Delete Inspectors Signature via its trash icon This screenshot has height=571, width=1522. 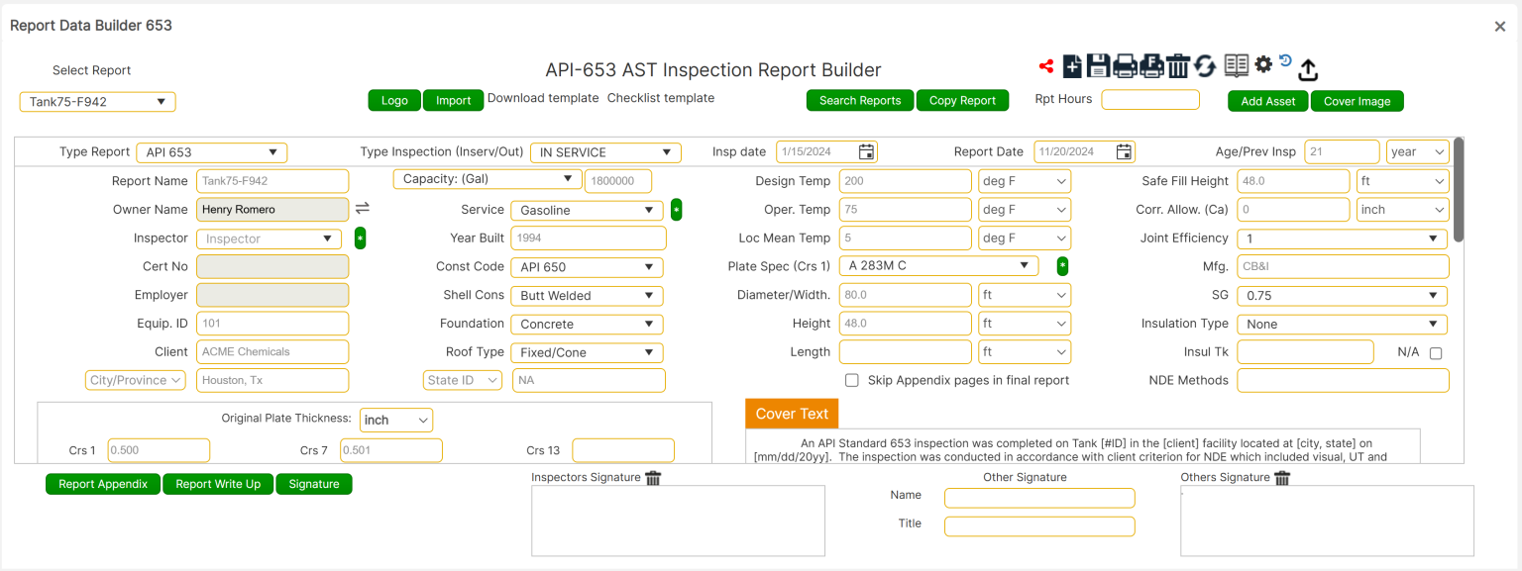pyautogui.click(x=653, y=478)
